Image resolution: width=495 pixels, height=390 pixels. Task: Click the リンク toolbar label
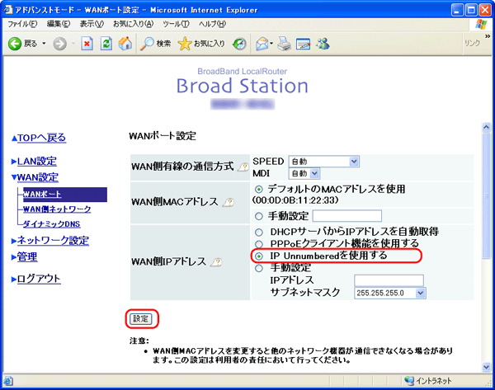(x=472, y=43)
